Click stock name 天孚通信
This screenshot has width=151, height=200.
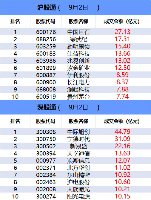[78, 153]
